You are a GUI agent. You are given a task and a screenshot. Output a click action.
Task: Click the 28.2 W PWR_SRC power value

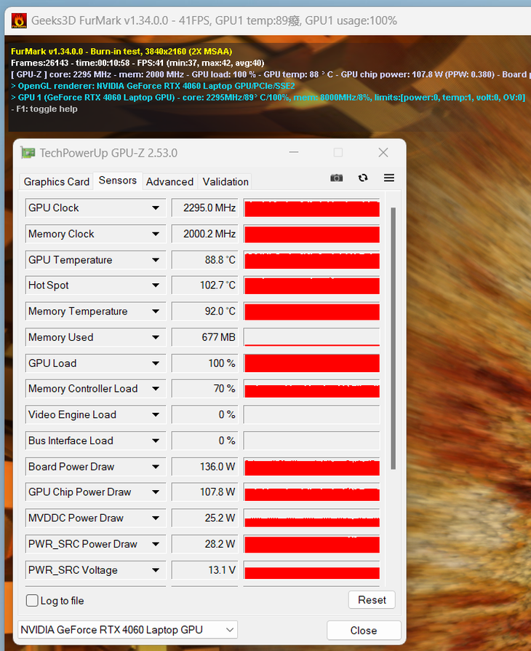(205, 544)
